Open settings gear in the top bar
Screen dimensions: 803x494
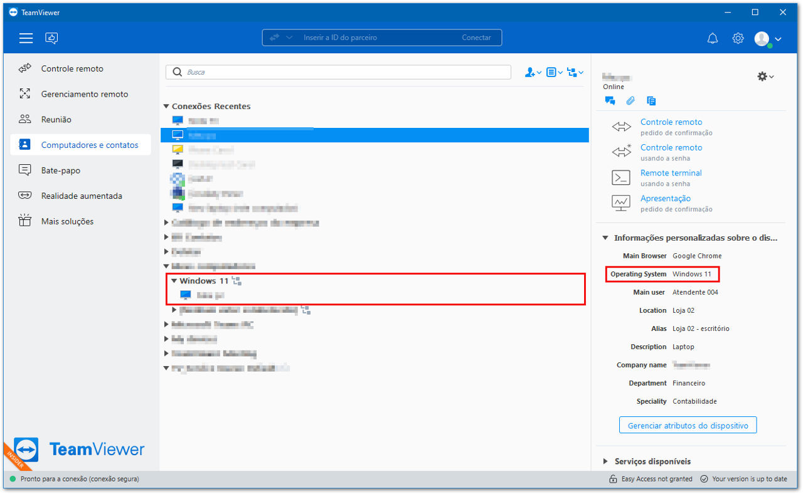click(x=738, y=38)
